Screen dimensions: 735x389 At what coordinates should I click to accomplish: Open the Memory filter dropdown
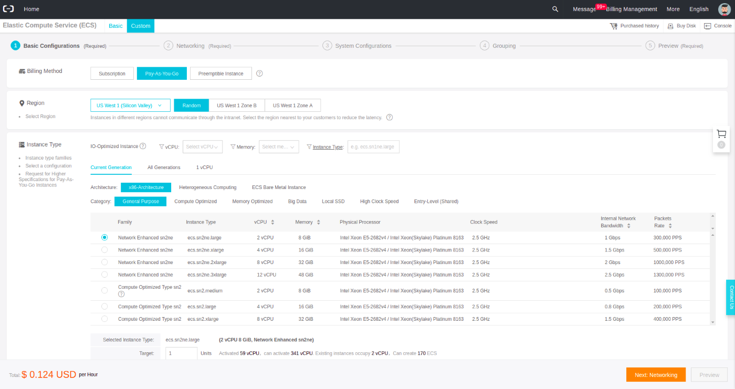[x=279, y=146]
